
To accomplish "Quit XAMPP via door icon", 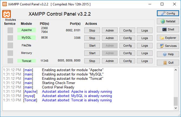I will [168, 63].
